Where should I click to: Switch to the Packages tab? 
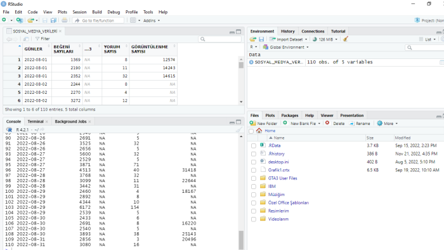point(290,115)
